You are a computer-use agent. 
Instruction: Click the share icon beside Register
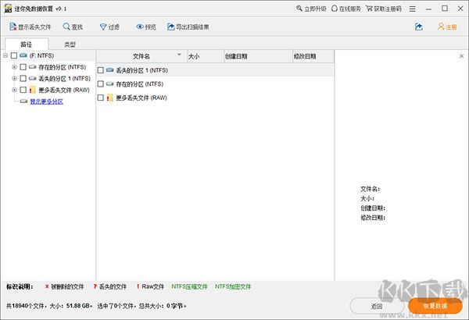(419, 27)
